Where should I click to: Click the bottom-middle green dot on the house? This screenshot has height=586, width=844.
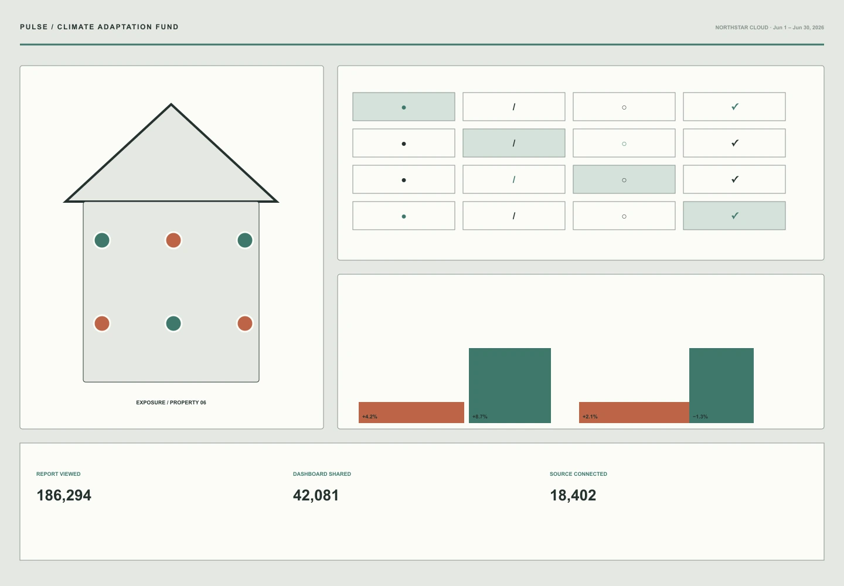(173, 323)
